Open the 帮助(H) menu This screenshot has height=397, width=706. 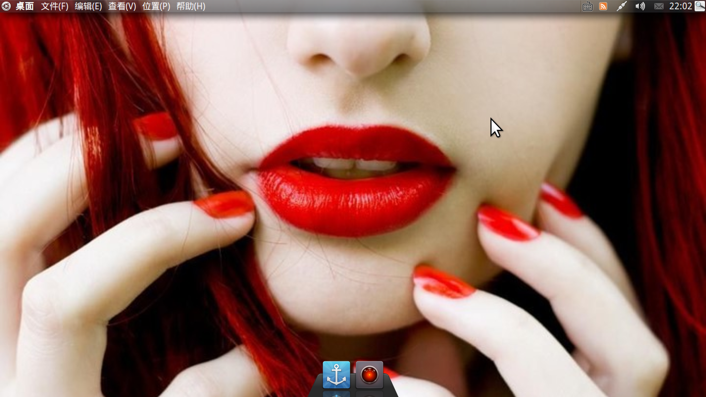pos(191,6)
